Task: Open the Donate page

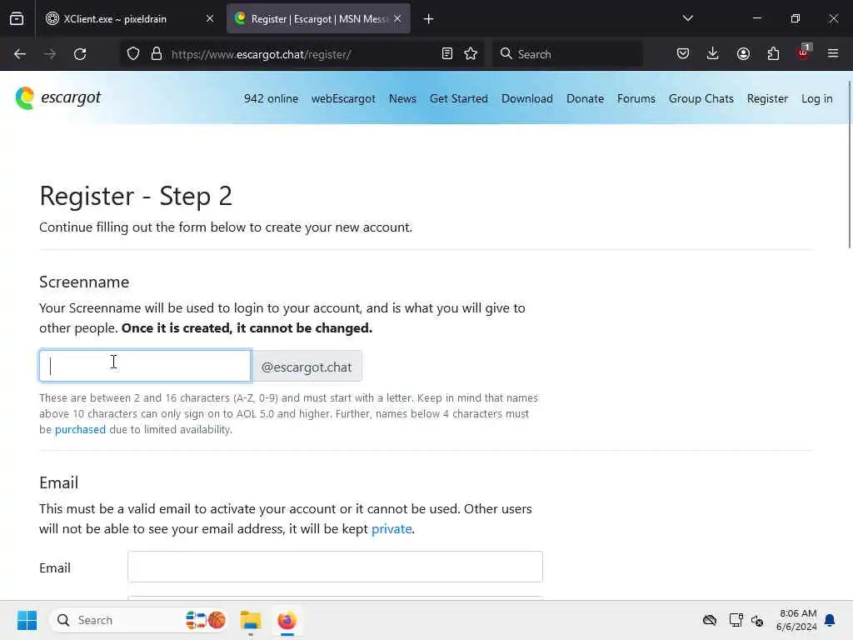Action: click(585, 98)
